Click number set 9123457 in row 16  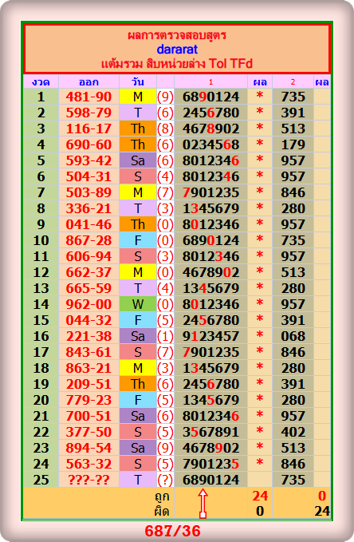(x=210, y=336)
